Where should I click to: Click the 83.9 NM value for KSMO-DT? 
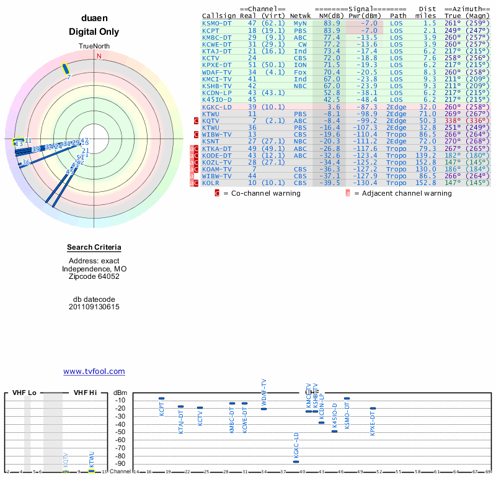coord(332,23)
